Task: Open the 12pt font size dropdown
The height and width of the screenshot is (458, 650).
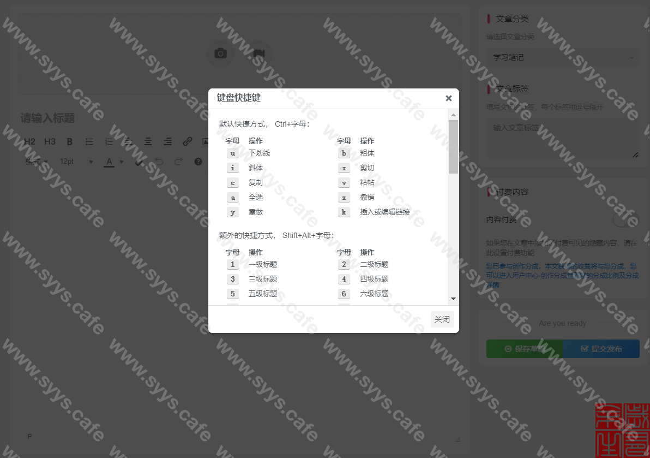Action: (76, 162)
